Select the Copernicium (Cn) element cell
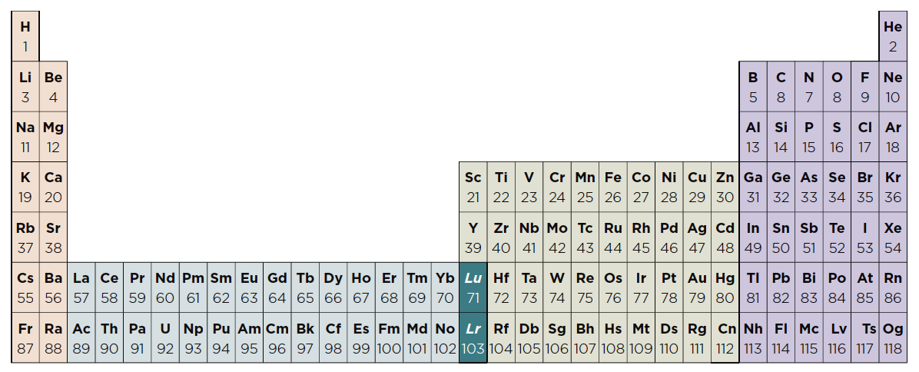 click(725, 337)
